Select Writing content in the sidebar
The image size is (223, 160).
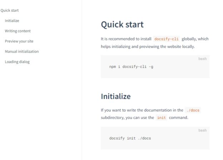pos(18,31)
